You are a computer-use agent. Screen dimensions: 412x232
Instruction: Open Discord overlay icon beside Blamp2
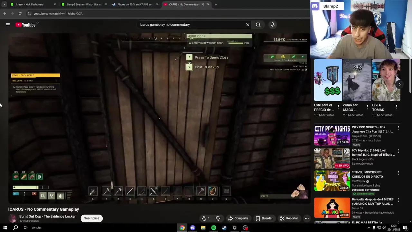click(315, 6)
